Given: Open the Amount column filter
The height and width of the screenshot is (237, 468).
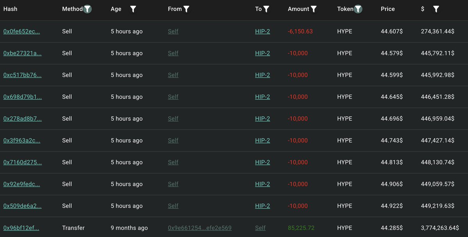Looking at the screenshot, I should (x=314, y=9).
